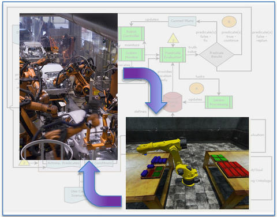Select the Current Plans document box
The image size is (277, 217).
[182, 21]
